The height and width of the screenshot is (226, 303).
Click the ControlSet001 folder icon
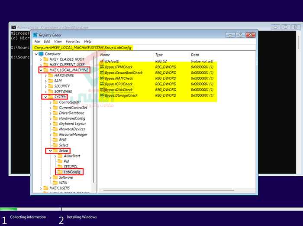click(55, 102)
